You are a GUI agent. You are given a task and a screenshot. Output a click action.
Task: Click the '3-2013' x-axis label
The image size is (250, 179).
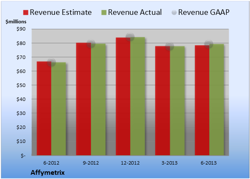(170, 163)
